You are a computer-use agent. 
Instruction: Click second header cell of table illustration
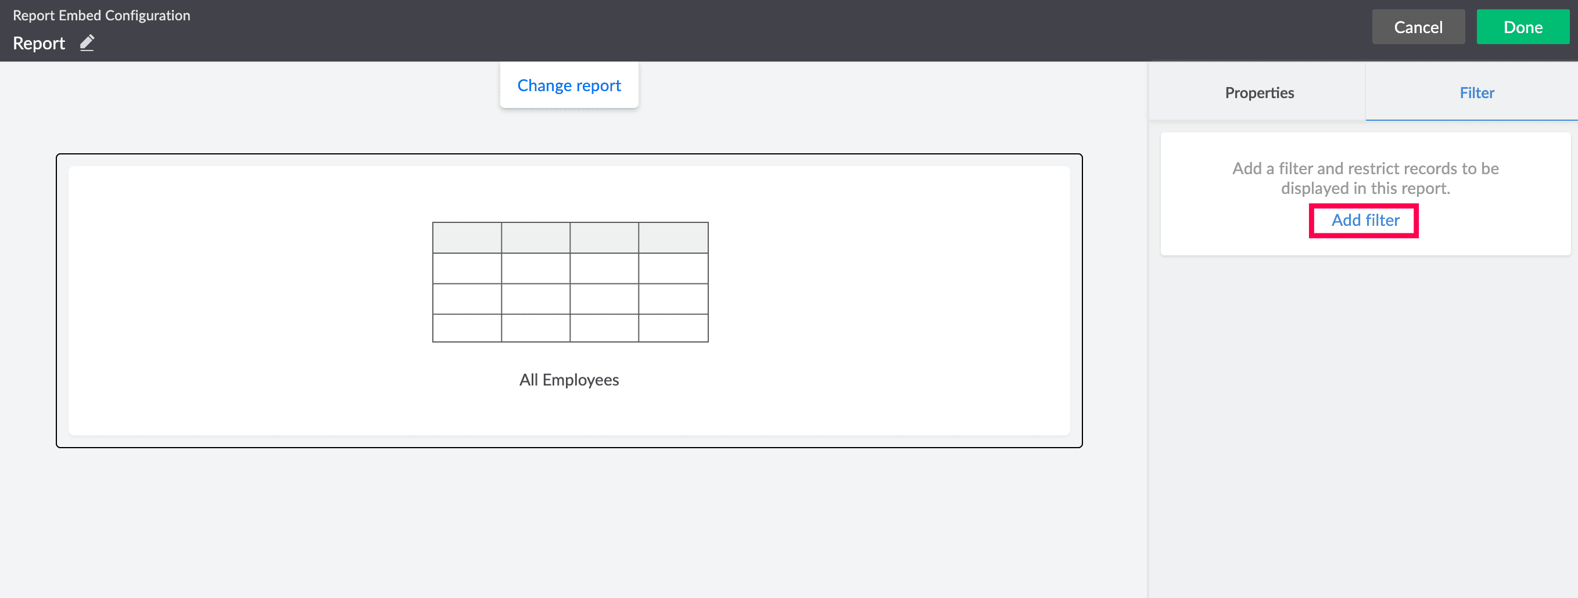point(536,237)
